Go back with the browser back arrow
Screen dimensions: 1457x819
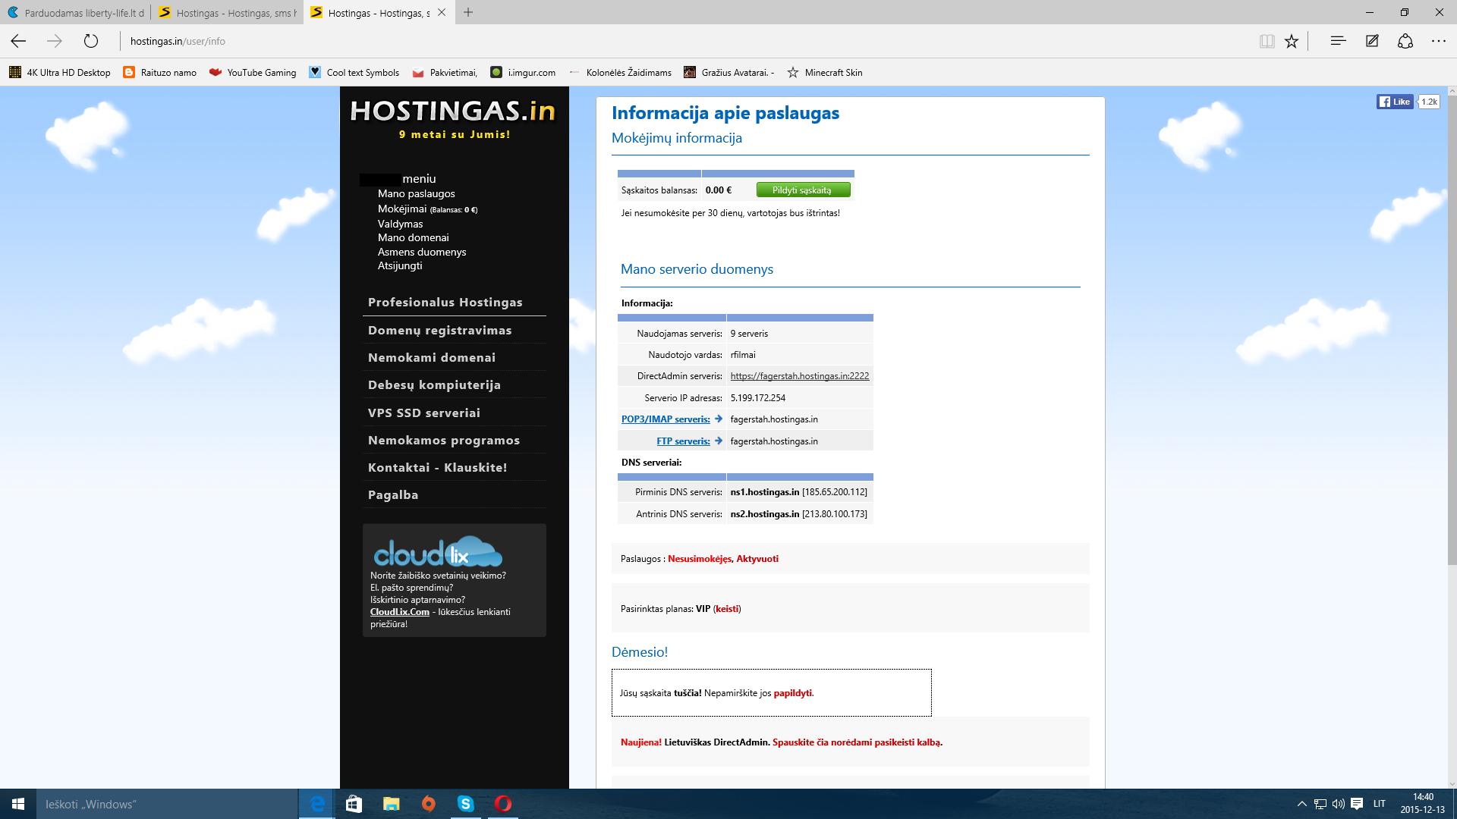[x=18, y=41]
